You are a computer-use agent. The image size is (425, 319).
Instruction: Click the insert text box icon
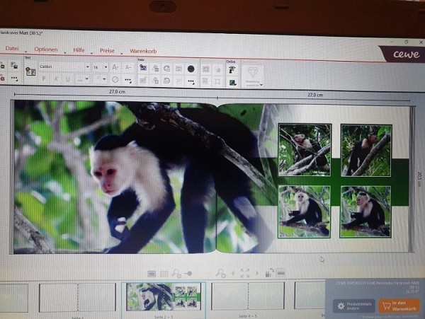point(30,71)
